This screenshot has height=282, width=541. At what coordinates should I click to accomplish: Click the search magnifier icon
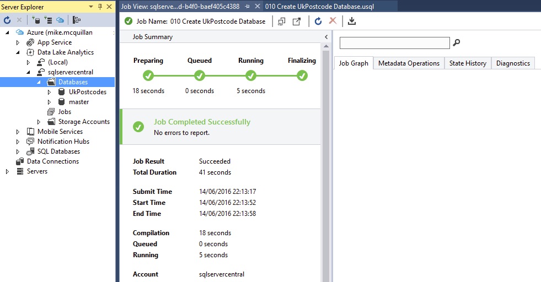[457, 43]
